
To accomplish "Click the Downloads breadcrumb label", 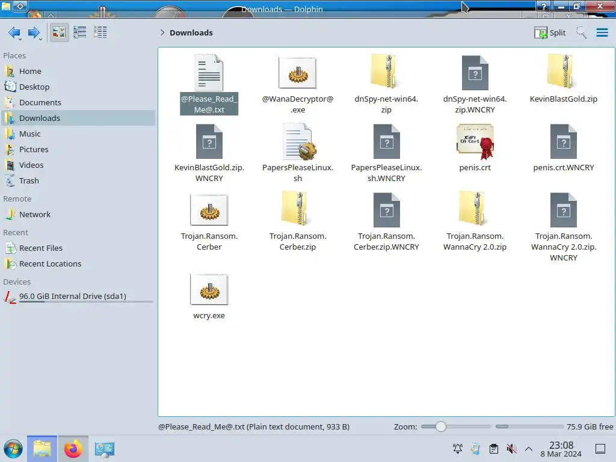I will click(191, 32).
